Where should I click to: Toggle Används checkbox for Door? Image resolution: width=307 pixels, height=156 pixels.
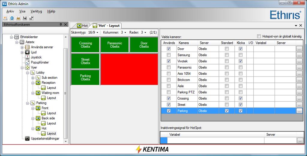coord(168,49)
